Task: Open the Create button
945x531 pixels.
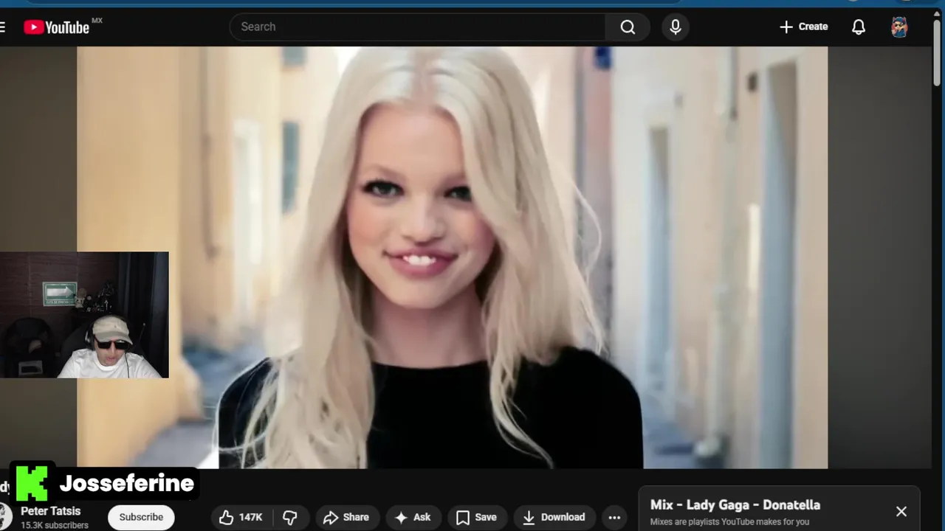Action: [x=803, y=27]
